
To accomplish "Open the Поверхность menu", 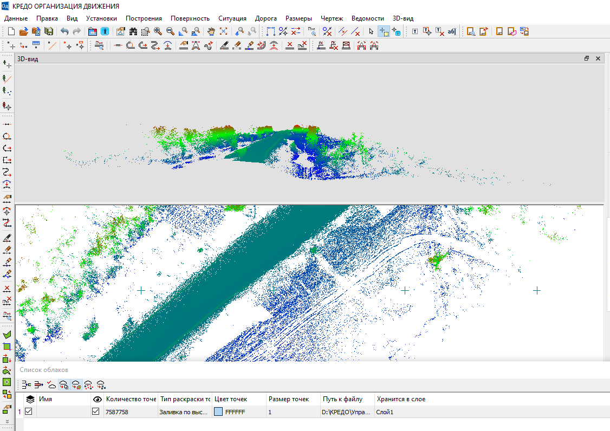I will click(x=190, y=18).
